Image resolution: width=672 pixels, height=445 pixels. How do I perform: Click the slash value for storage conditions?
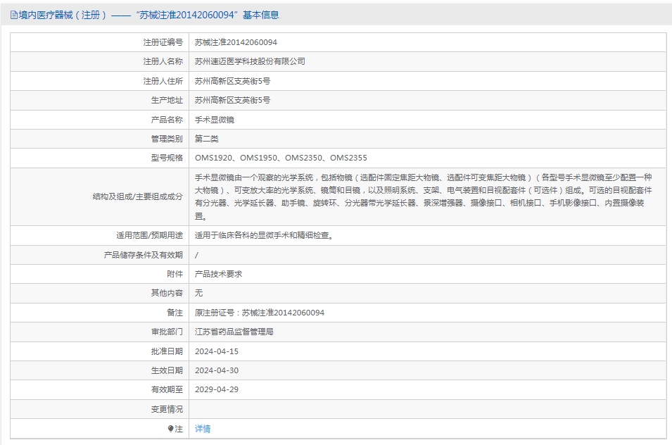click(x=196, y=255)
